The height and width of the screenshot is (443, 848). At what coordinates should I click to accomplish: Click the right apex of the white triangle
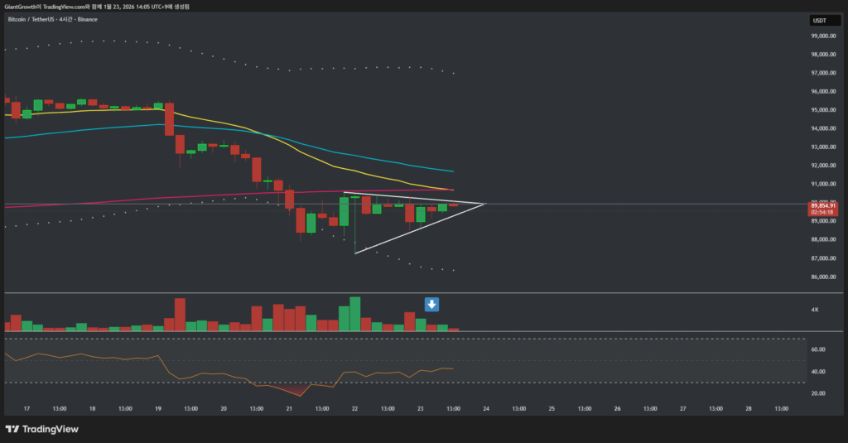(484, 203)
